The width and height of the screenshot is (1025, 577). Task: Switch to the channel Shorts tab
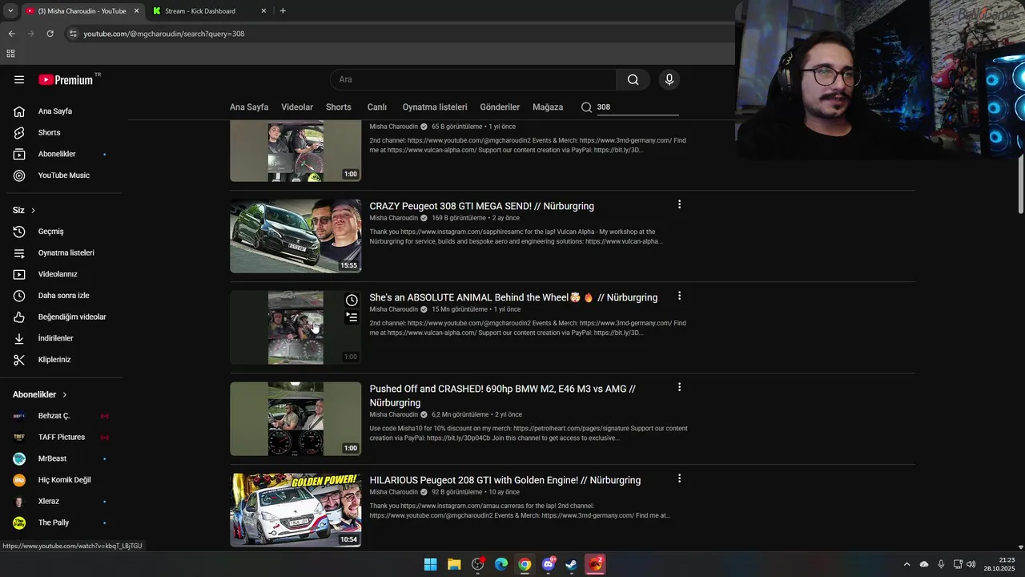pos(339,107)
